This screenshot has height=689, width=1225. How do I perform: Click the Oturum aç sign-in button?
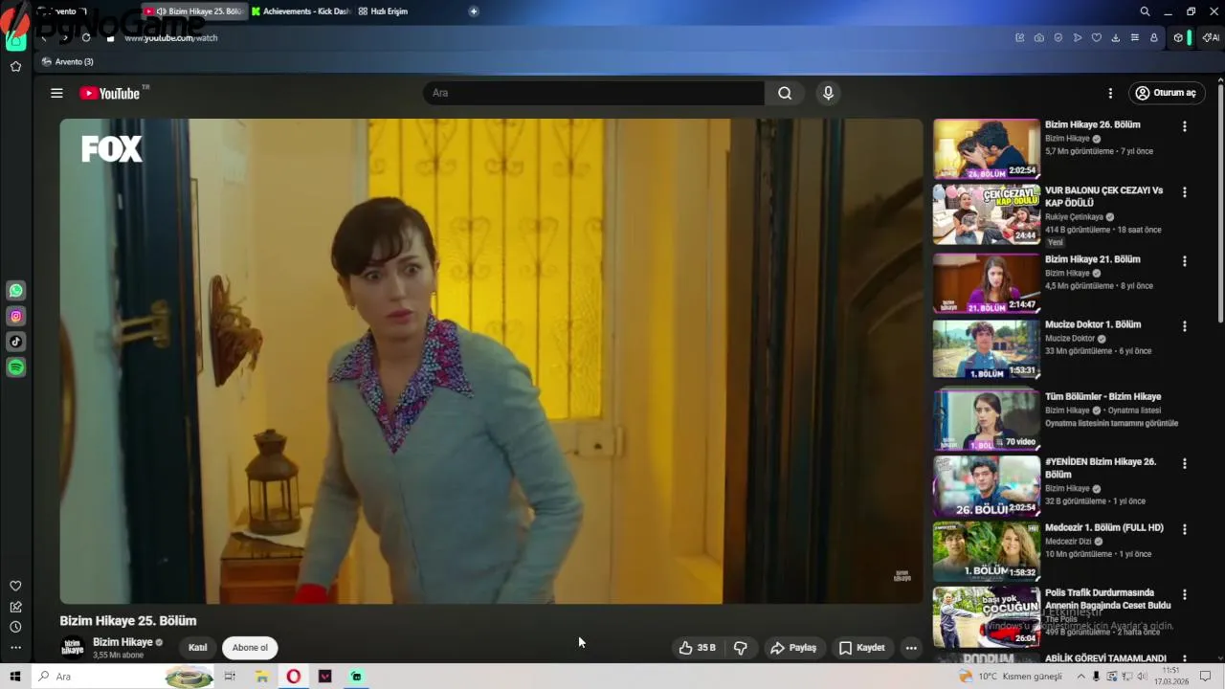point(1166,93)
